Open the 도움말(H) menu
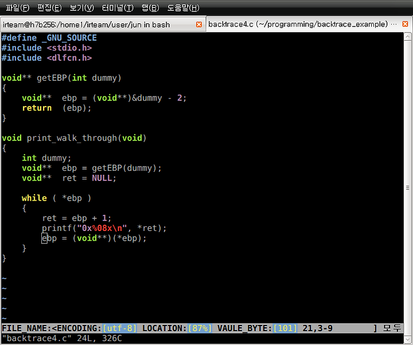 coord(184,7)
